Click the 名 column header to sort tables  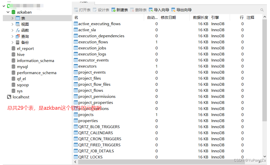[x=76, y=17]
